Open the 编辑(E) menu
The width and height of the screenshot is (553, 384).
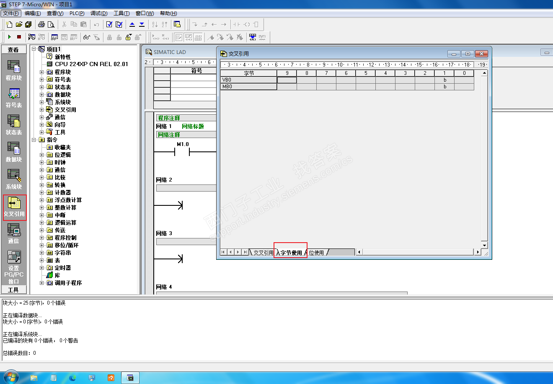point(33,13)
